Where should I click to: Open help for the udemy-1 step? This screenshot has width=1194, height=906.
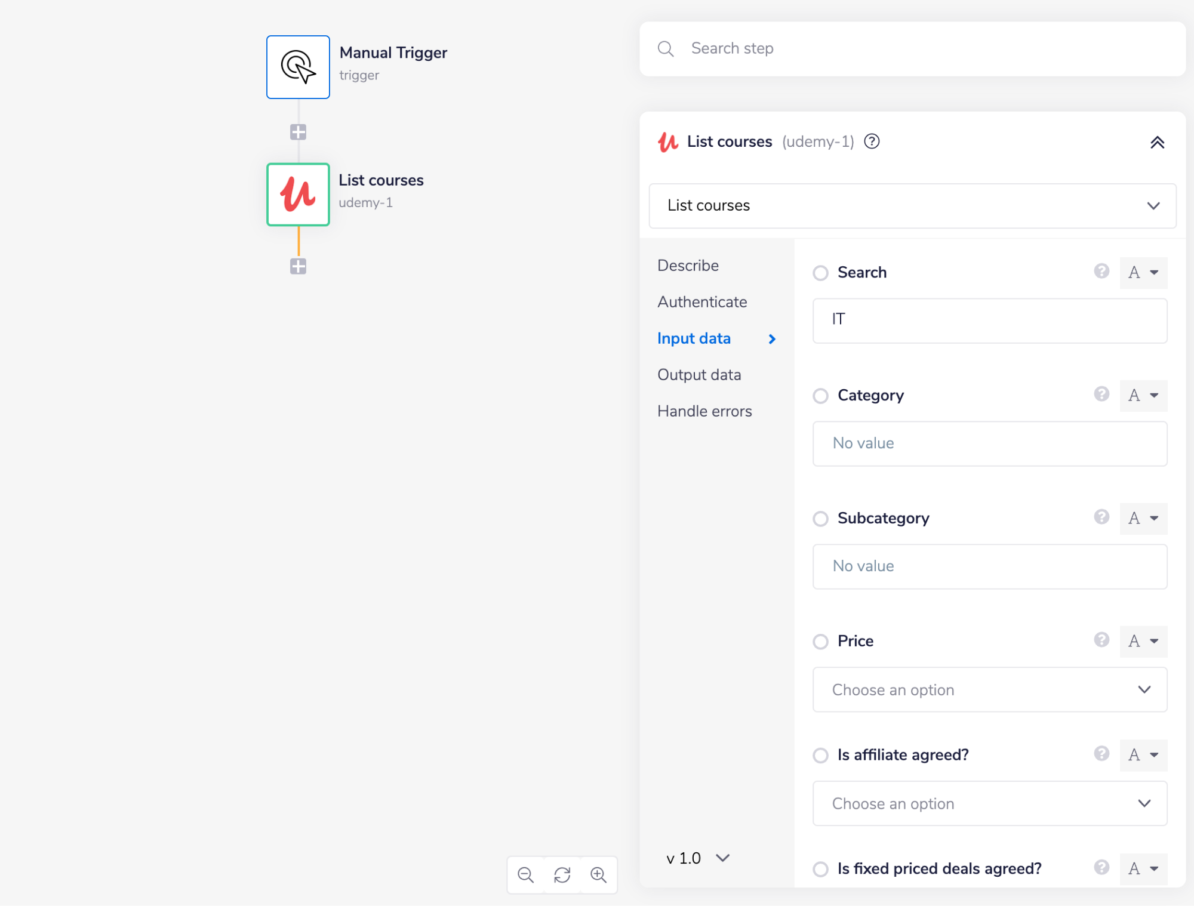[872, 141]
